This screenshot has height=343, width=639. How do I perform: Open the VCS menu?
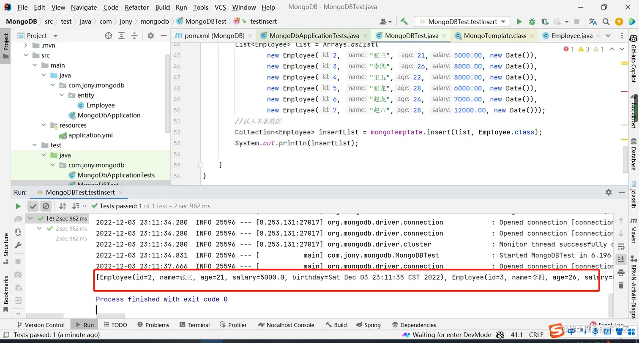(220, 7)
